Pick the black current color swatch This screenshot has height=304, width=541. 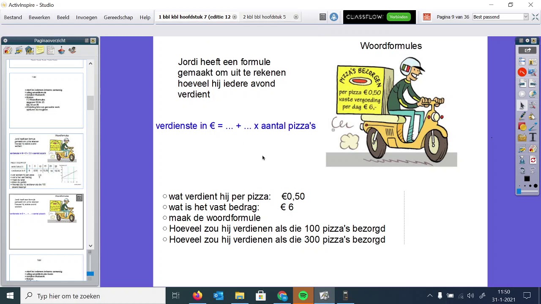click(527, 179)
